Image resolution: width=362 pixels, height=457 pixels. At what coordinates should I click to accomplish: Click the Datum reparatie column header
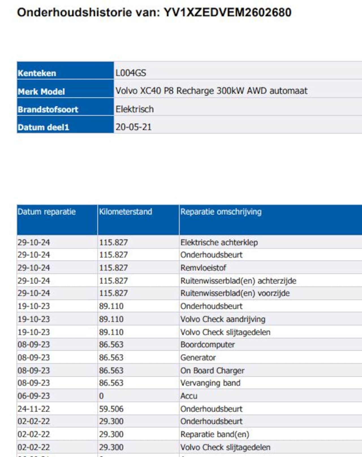pyautogui.click(x=47, y=212)
